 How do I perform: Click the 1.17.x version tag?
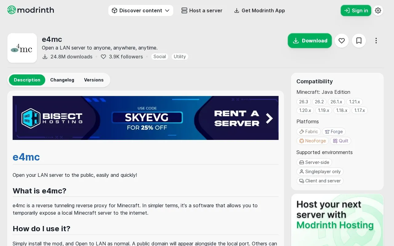(x=360, y=110)
